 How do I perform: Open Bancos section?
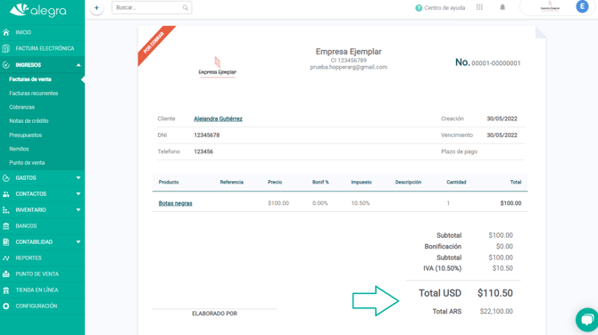coord(26,226)
